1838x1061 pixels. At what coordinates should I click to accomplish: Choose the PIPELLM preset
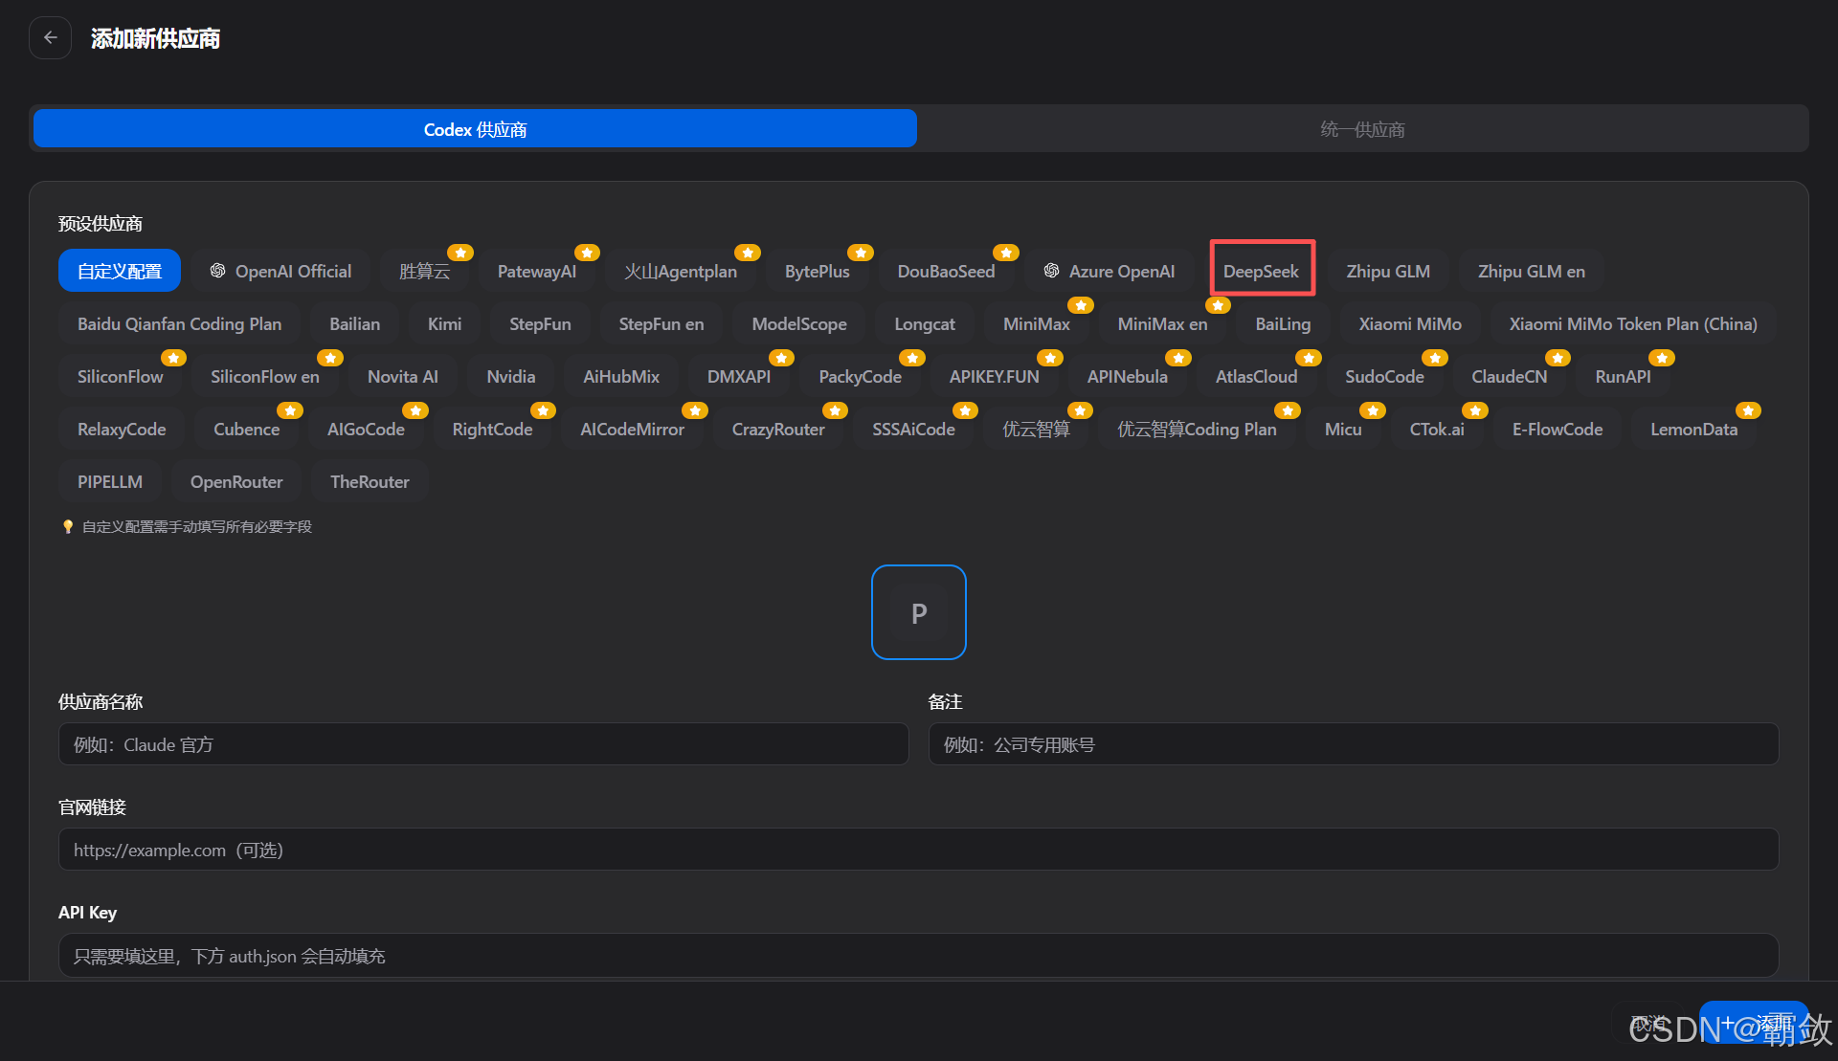coord(110,481)
